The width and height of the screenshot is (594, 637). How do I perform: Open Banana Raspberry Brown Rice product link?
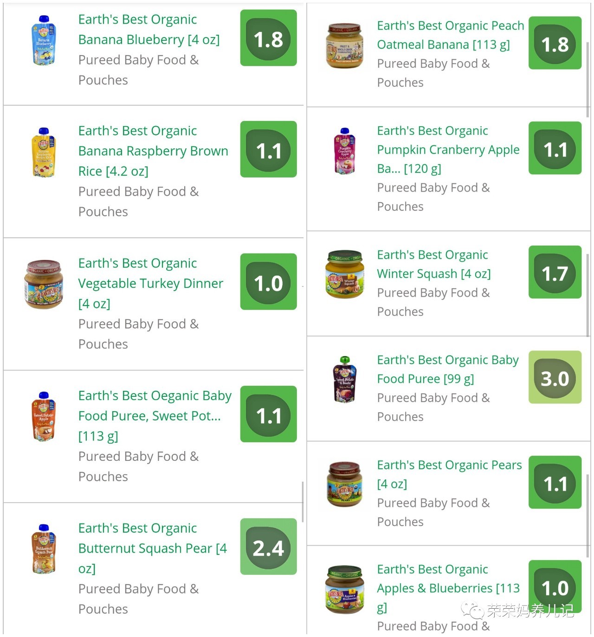pyautogui.click(x=153, y=151)
